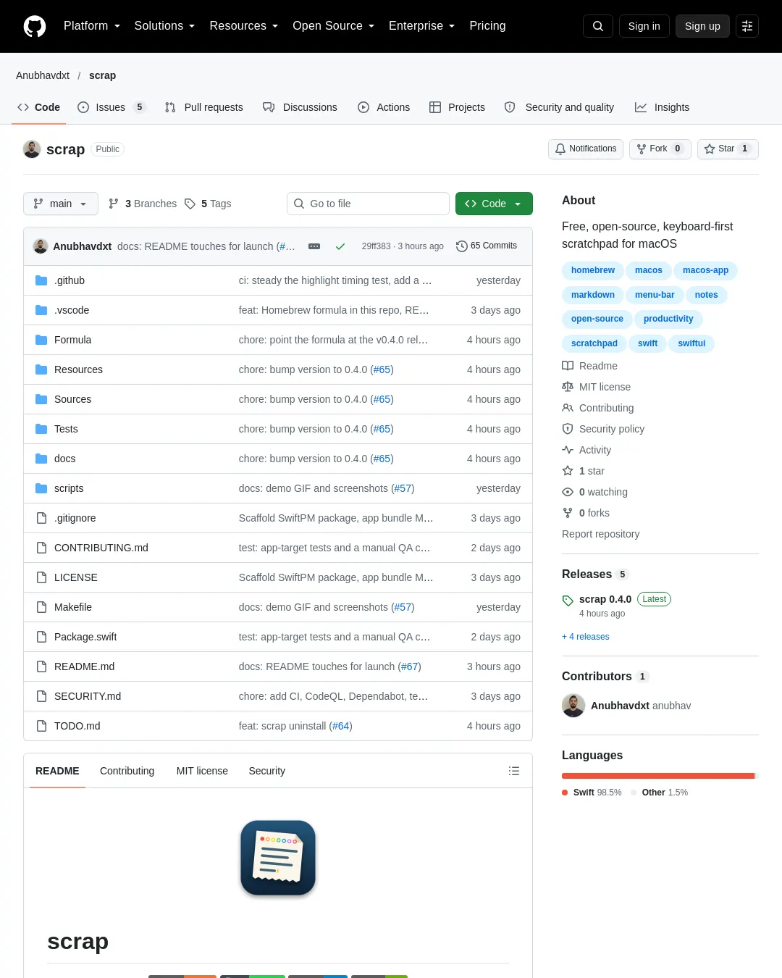782x978 pixels.
Task: Open the main branch selector dropdown
Action: click(60, 204)
